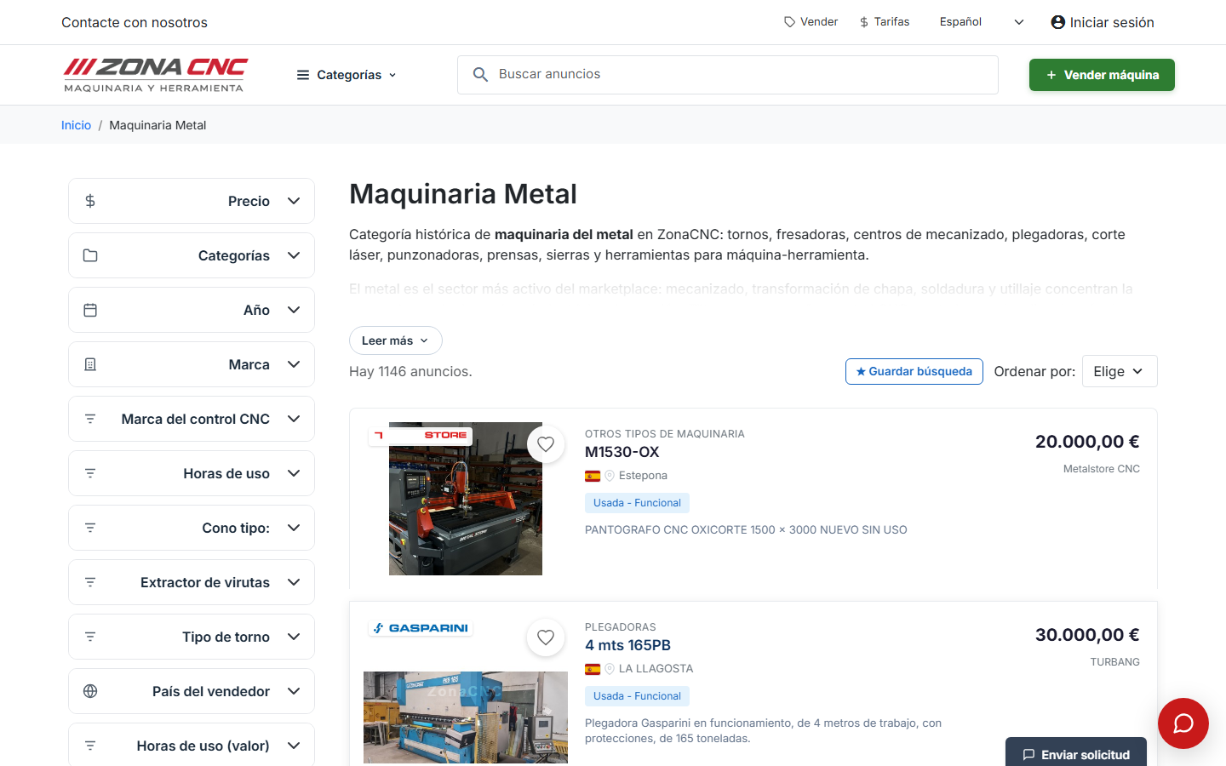Image resolution: width=1226 pixels, height=766 pixels.
Task: Click OTROS TIPOS DE MAQUINARIA label
Action: (665, 434)
